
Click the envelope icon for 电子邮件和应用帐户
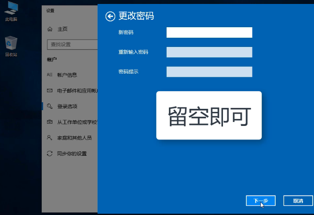click(x=50, y=91)
